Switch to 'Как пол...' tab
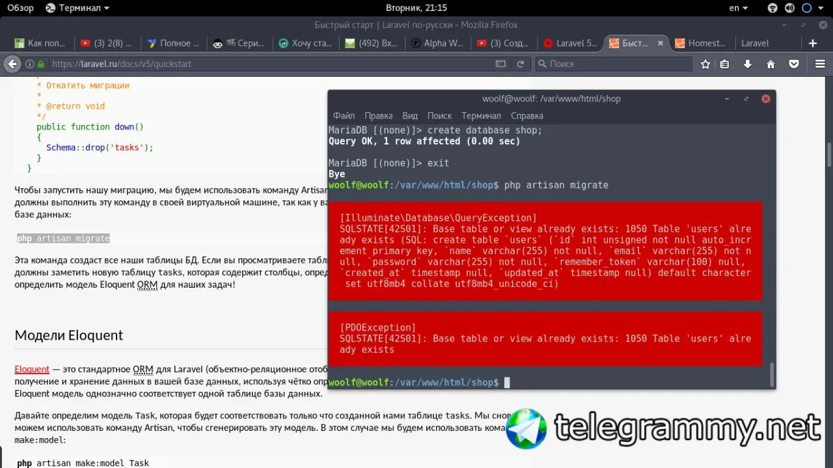This screenshot has height=468, width=833. tap(40, 43)
